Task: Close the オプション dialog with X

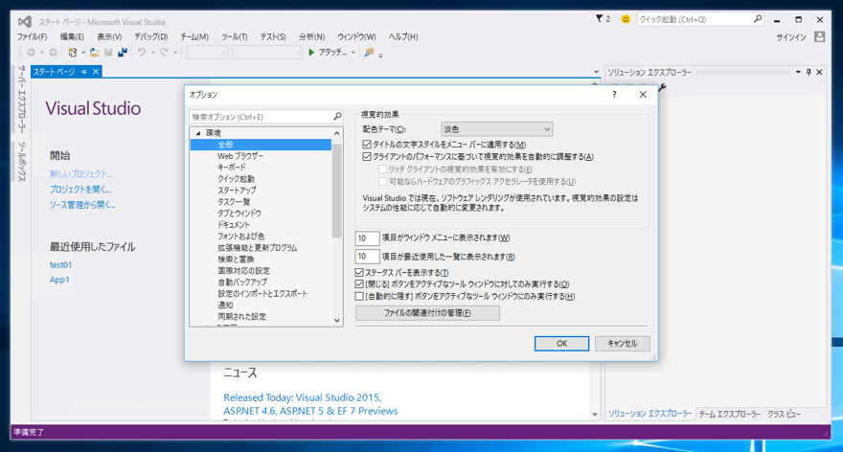Action: [x=643, y=95]
